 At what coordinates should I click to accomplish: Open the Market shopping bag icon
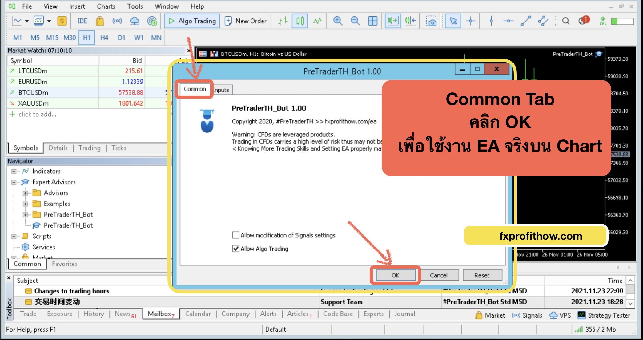point(100,21)
